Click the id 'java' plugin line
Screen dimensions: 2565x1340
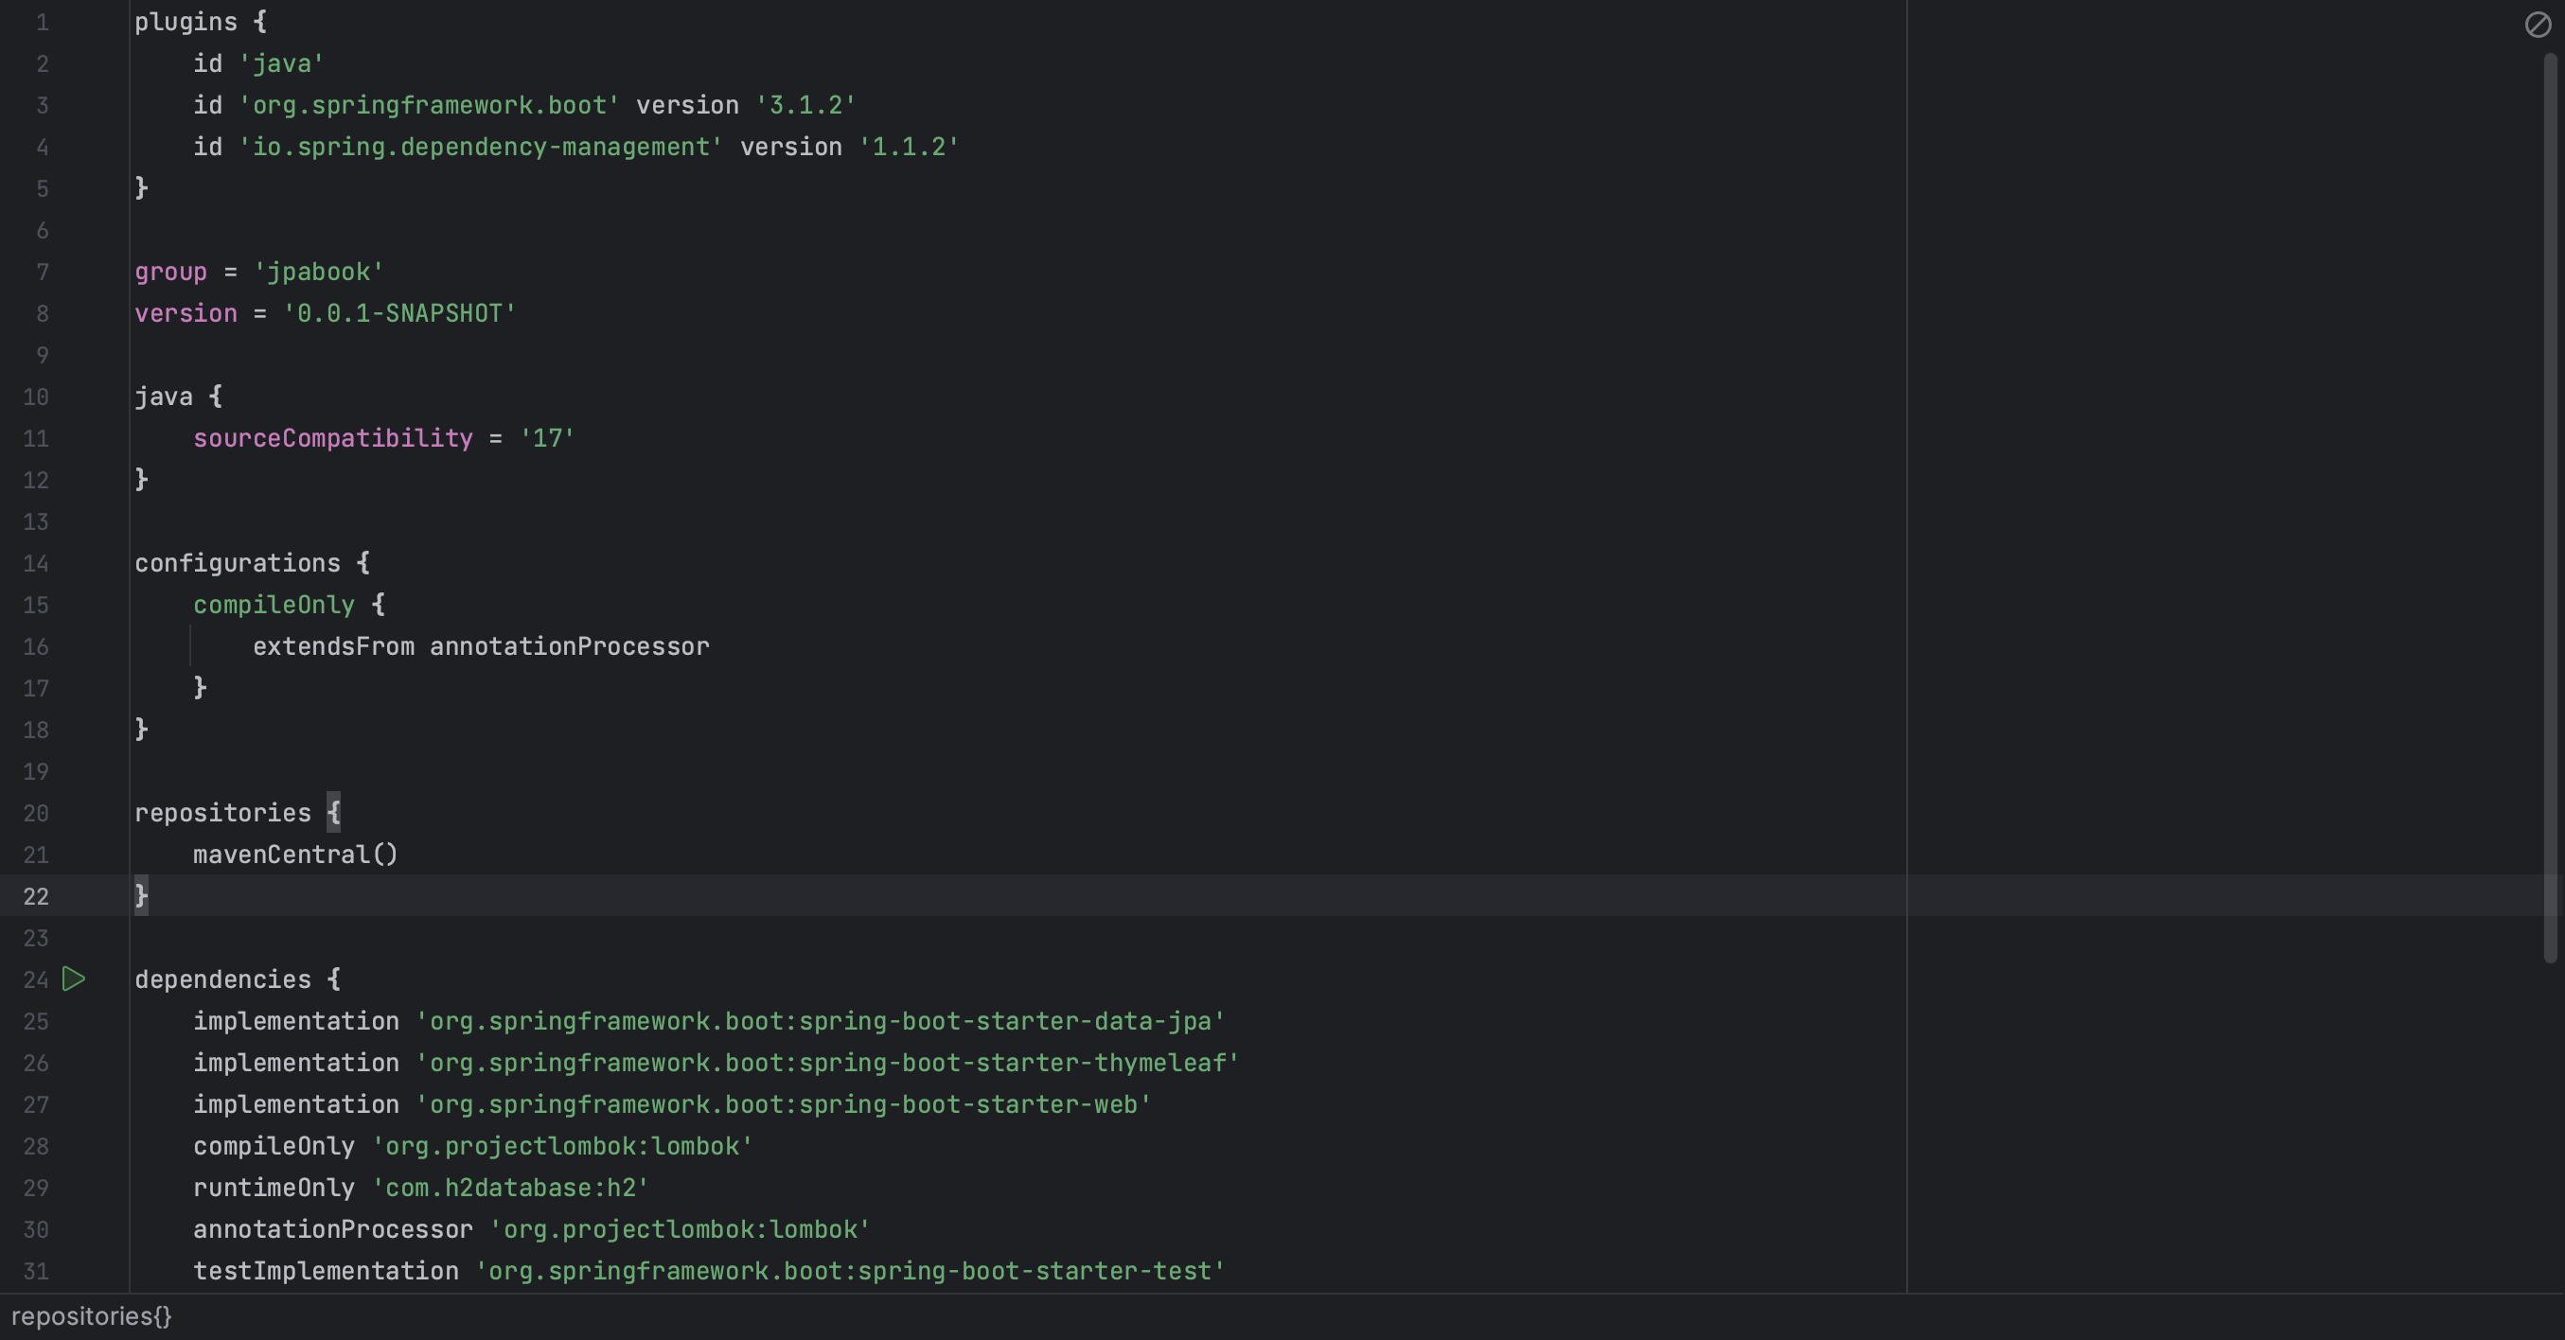pyautogui.click(x=259, y=63)
